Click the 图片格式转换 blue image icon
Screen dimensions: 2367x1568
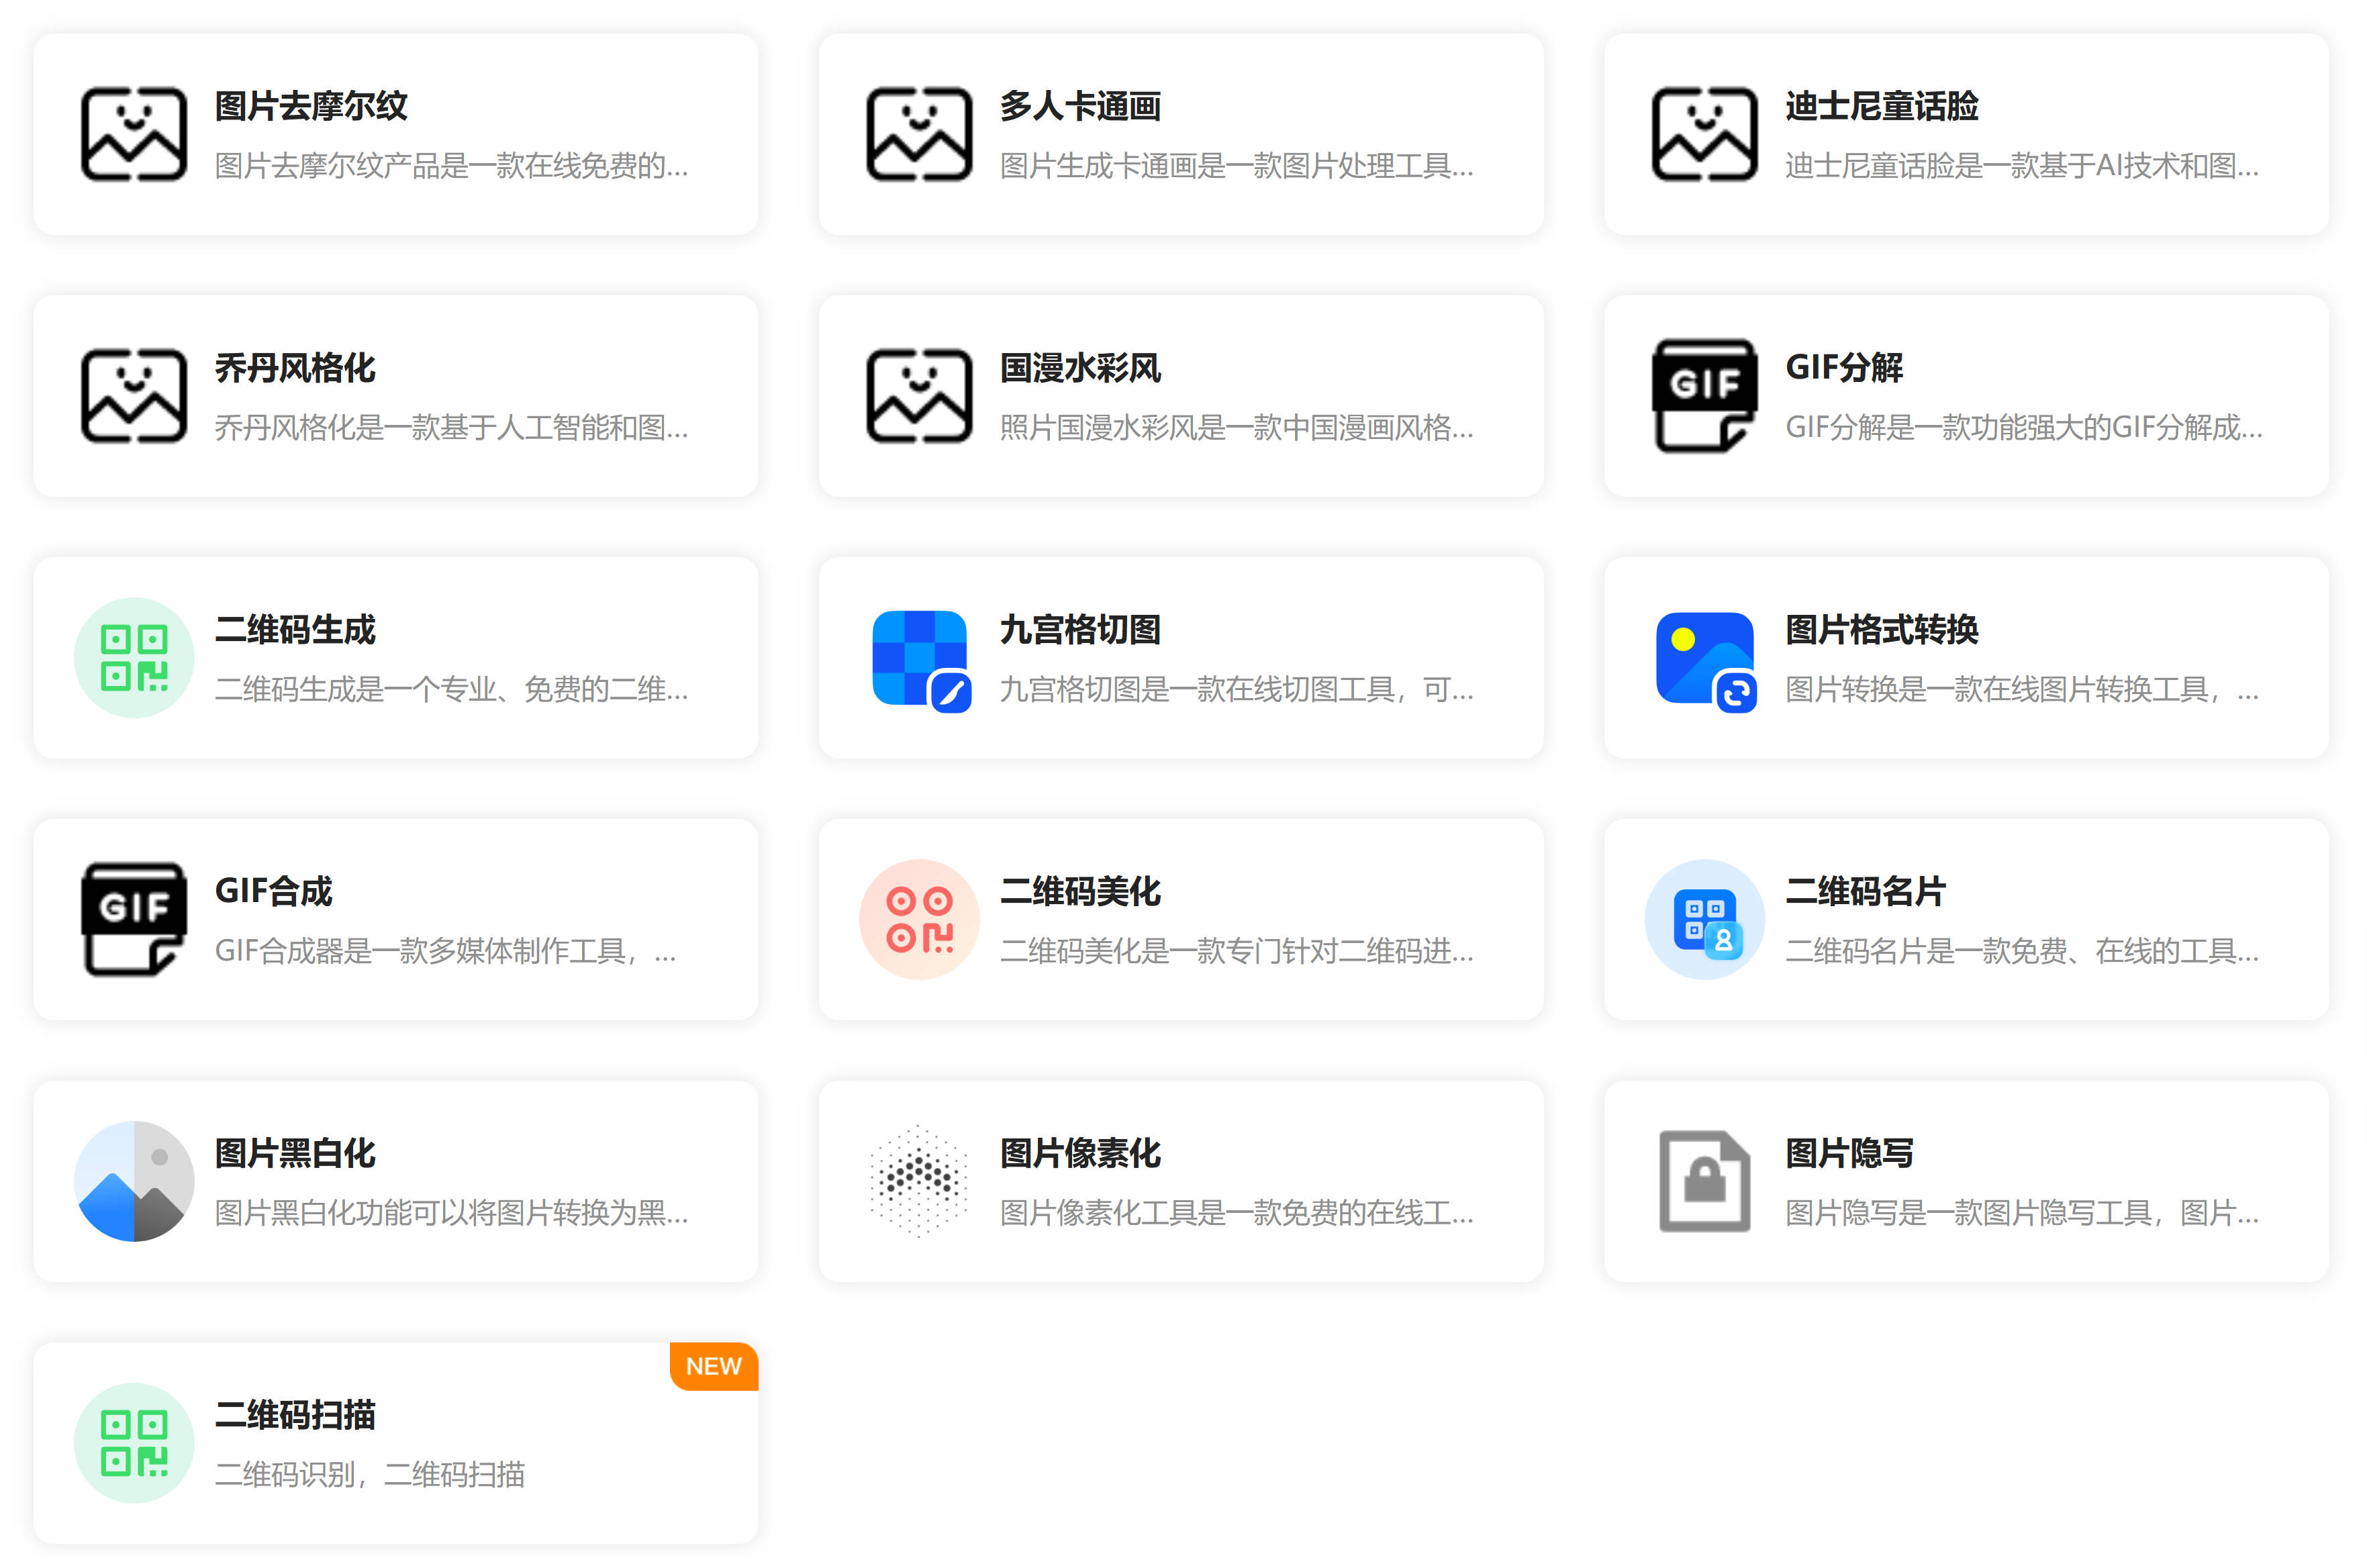click(1706, 661)
